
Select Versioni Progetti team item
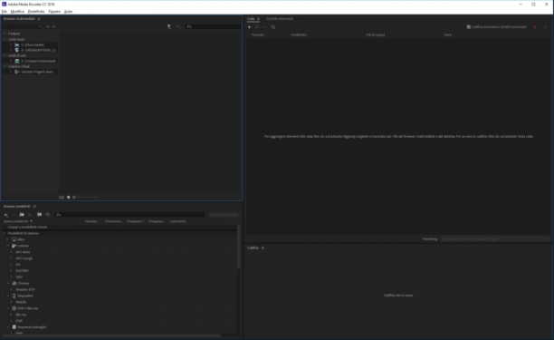point(37,72)
